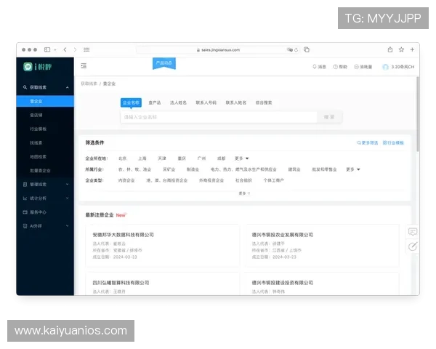The height and width of the screenshot is (349, 436).
Task: Collapse the 获取线索 sidebar group
Action: pyautogui.click(x=68, y=87)
